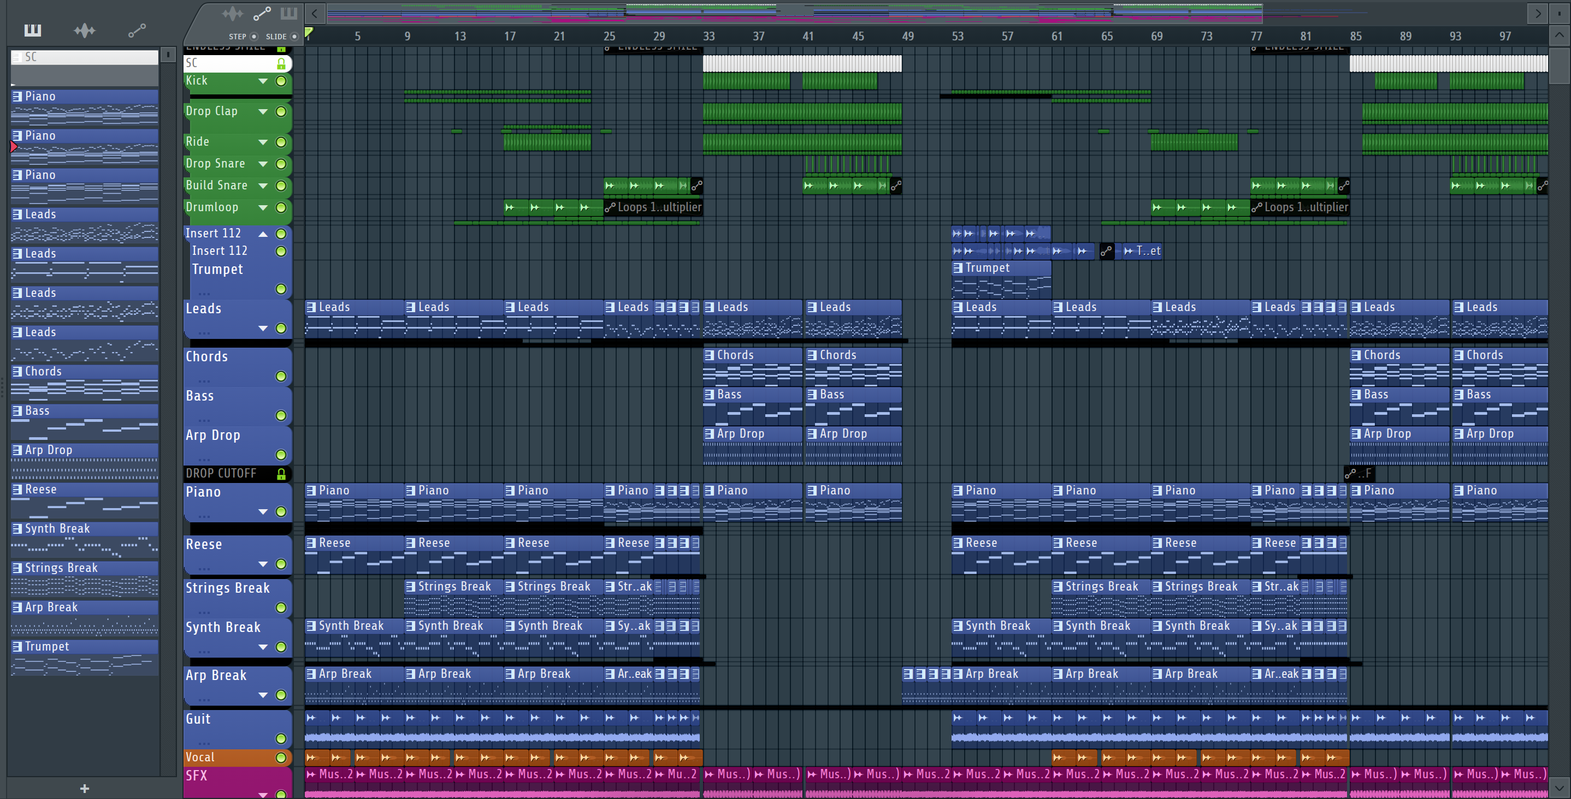
Task: Mute the Build Snare track
Action: pos(281,186)
